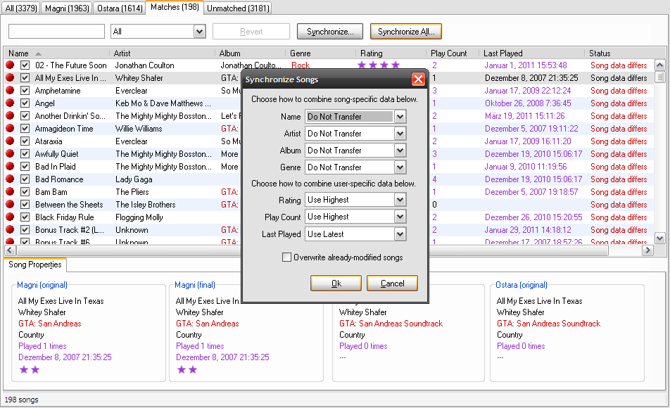
Task: Cancel the Synchronize Songs dialog
Action: pyautogui.click(x=392, y=283)
